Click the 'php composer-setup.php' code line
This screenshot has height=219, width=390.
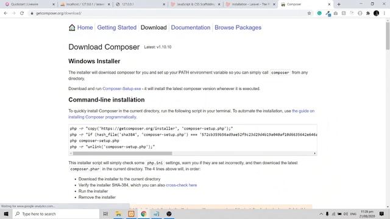(94, 141)
